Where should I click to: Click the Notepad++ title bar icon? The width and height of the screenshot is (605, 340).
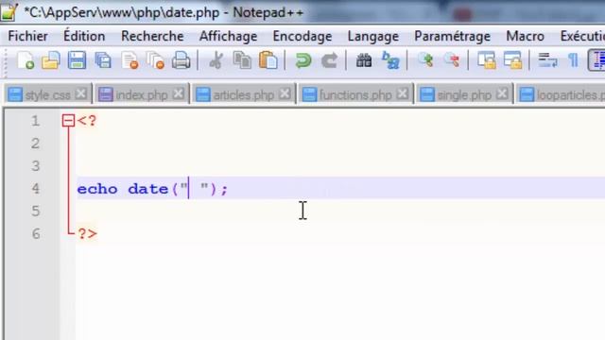click(9, 11)
